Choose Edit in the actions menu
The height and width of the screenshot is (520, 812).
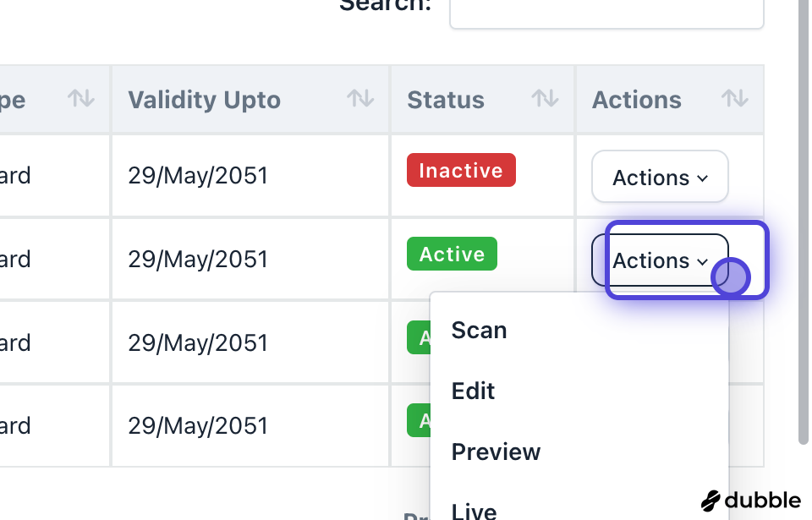tap(474, 391)
